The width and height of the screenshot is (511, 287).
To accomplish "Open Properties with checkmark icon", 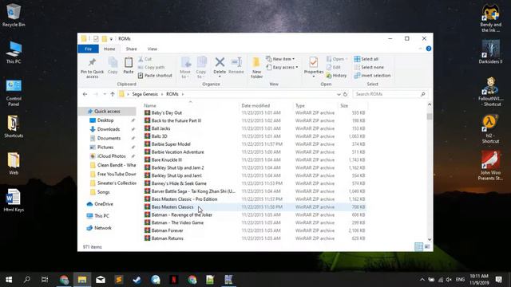I will tap(314, 67).
